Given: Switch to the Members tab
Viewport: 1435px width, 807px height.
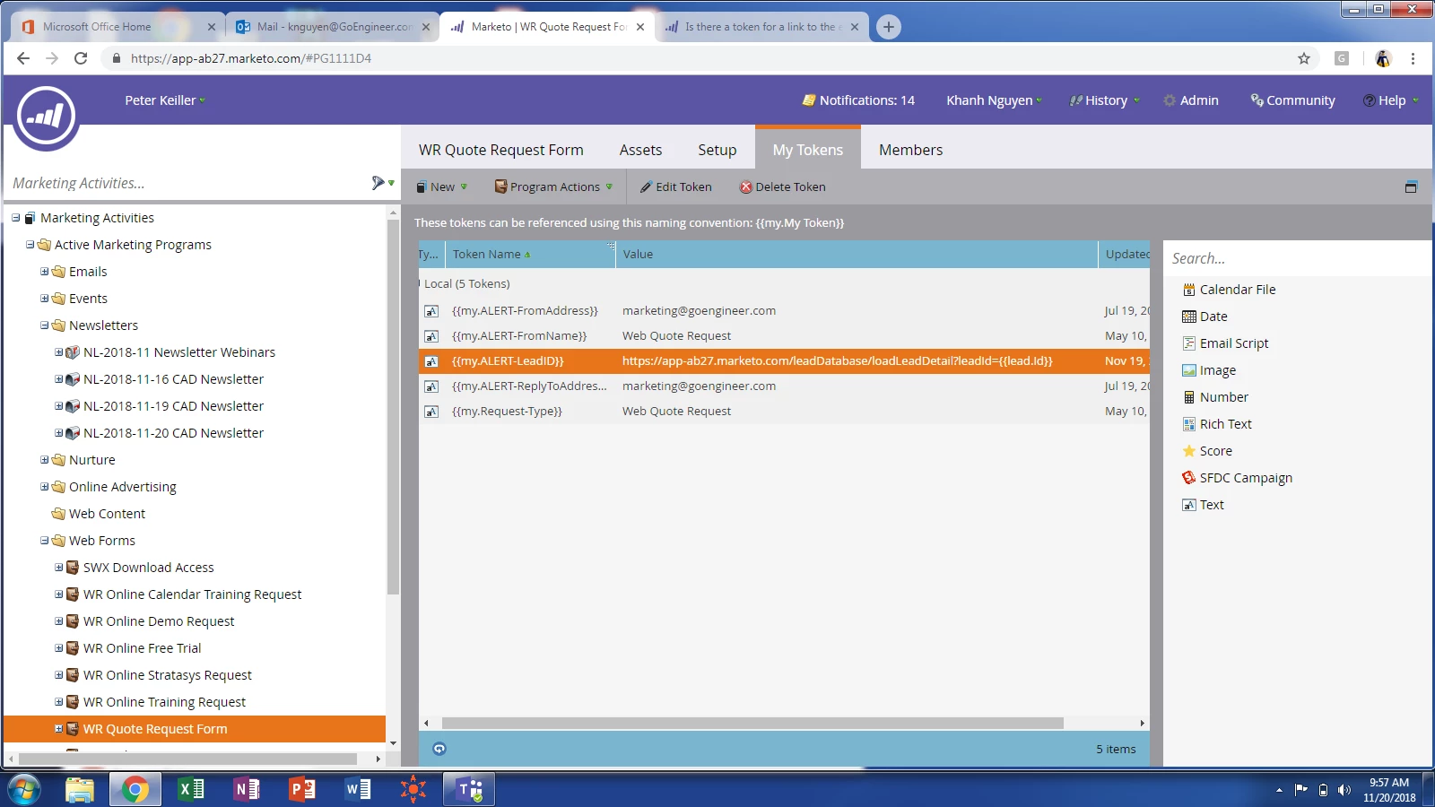Looking at the screenshot, I should tap(910, 150).
